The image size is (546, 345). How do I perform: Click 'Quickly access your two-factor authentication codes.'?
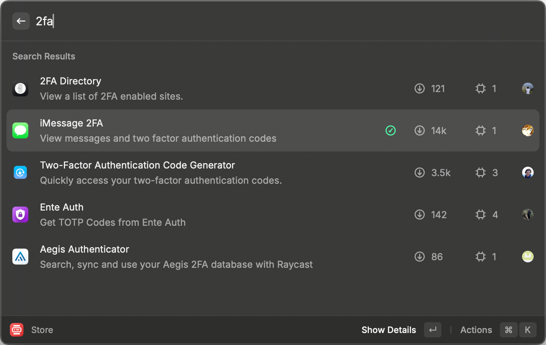(161, 180)
